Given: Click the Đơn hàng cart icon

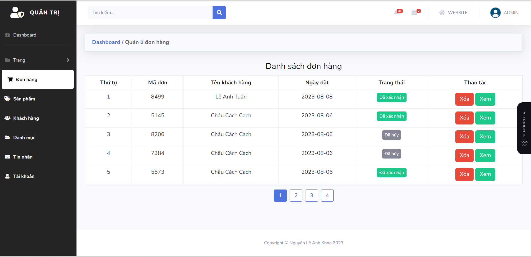Looking at the screenshot, I should coord(10,79).
